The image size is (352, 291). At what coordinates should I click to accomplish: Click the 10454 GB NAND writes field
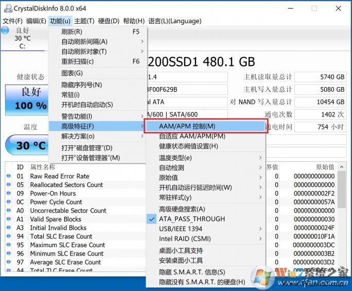321,102
